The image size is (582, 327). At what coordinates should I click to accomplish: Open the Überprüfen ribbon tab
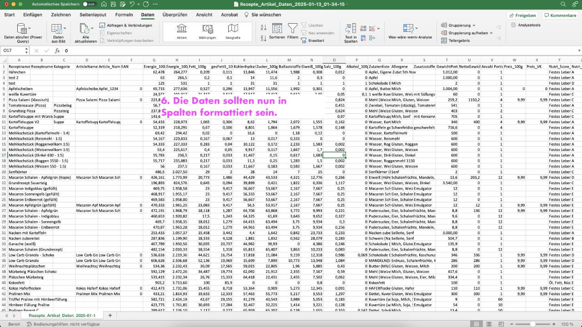(175, 15)
